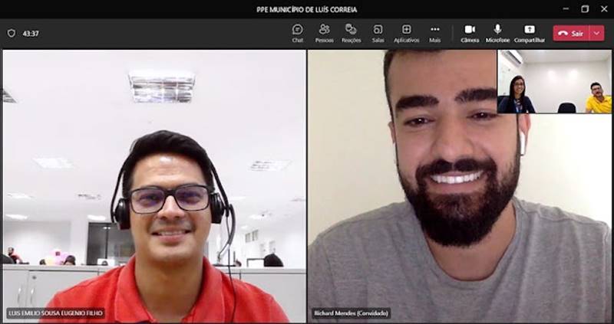The image size is (614, 324).
Task: Open Salas breakout rooms
Action: pos(378,32)
